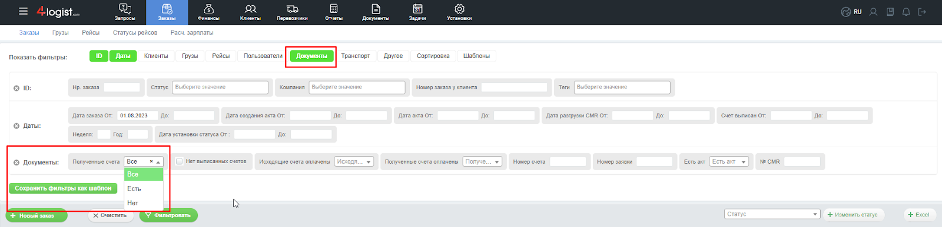Open the Заказы section
942x227 pixels.
pos(167,12)
